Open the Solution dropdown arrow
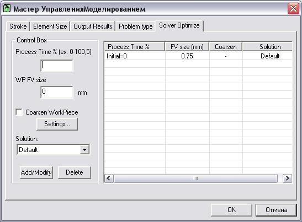This screenshot has height=222, width=302. click(x=84, y=149)
